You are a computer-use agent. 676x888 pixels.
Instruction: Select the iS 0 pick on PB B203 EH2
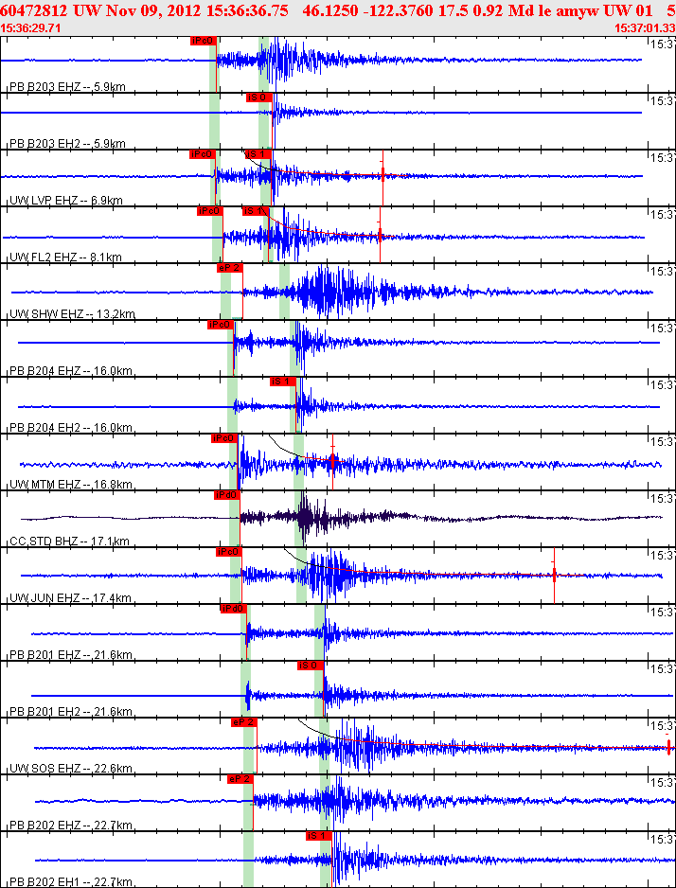pyautogui.click(x=259, y=98)
